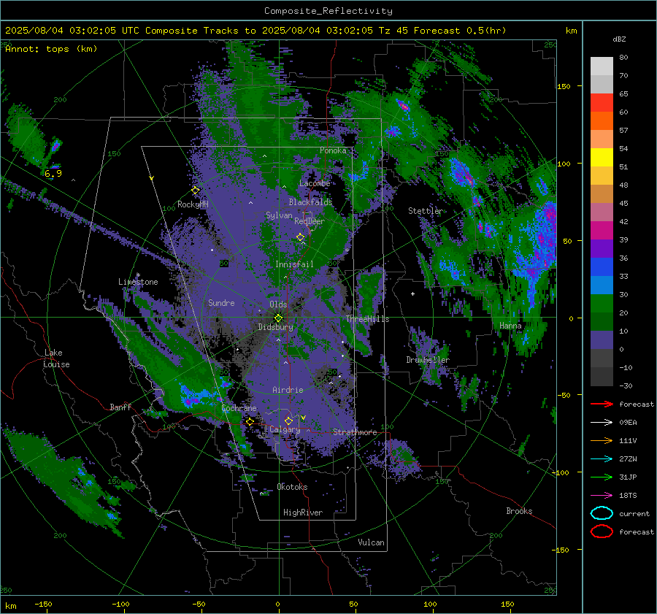Click the purple 39-36 dBZ color swatch
657x614 pixels.
tap(602, 249)
